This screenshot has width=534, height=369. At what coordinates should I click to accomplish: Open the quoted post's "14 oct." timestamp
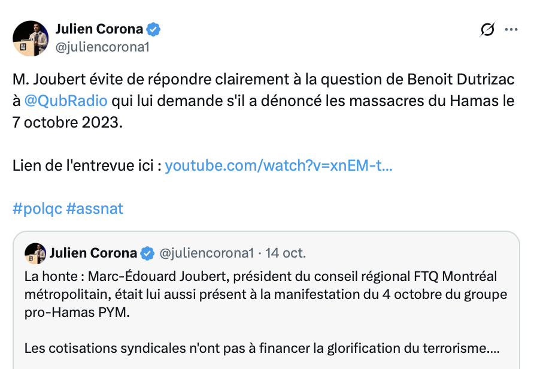(286, 253)
